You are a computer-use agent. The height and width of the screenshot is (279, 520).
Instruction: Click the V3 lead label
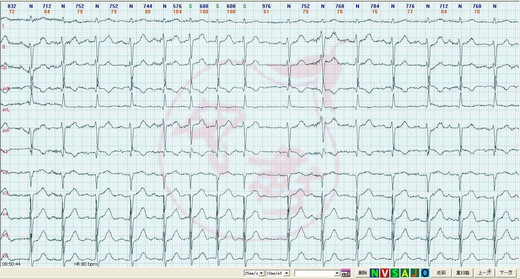[5, 193]
